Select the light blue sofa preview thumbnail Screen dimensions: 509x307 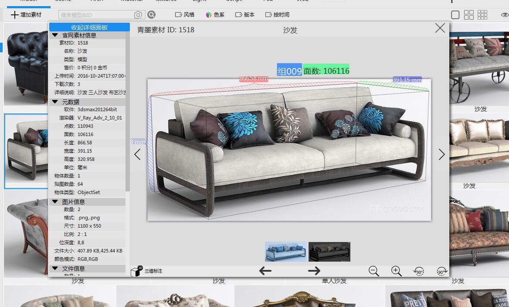pos(286,252)
